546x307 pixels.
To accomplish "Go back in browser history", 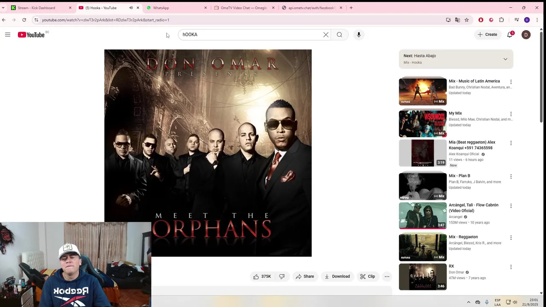I will tap(4, 20).
